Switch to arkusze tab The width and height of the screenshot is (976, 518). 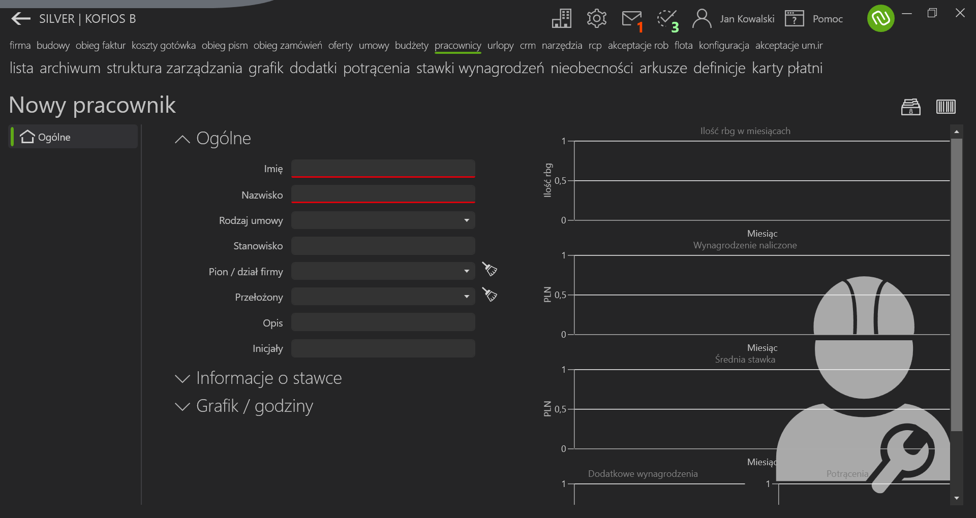click(663, 68)
